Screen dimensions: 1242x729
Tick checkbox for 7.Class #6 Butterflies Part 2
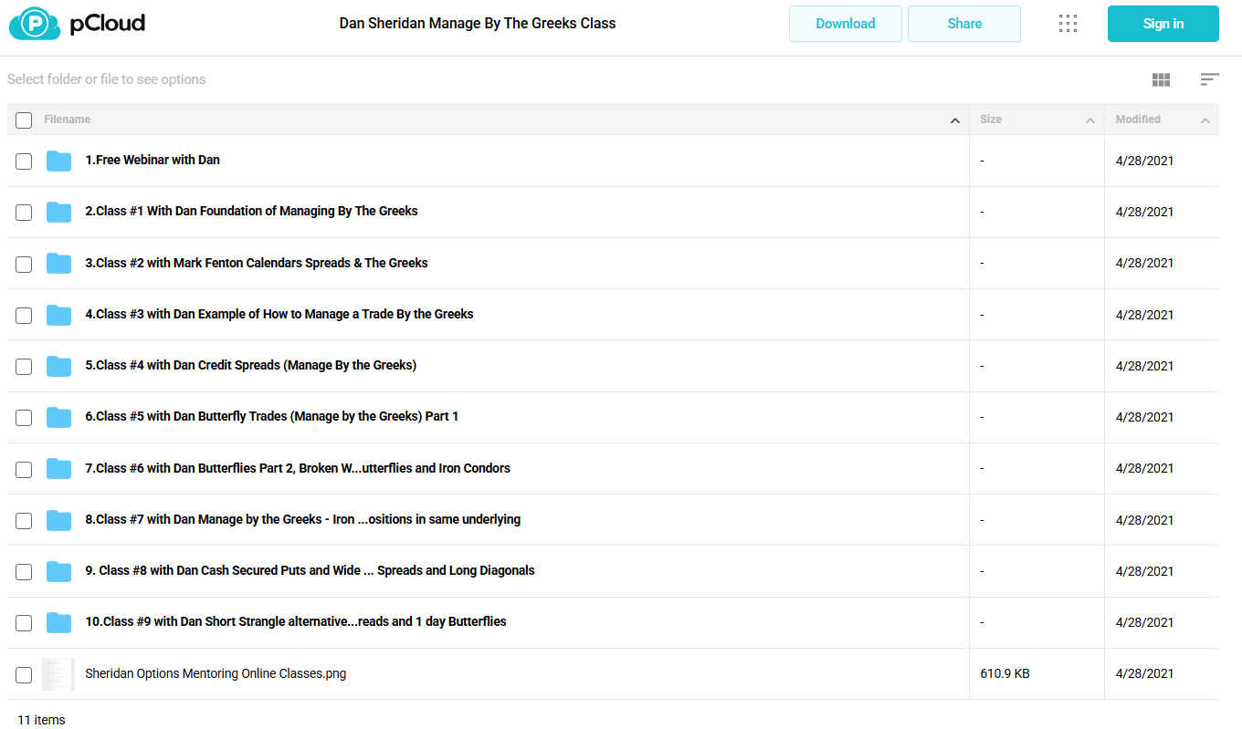coord(24,469)
